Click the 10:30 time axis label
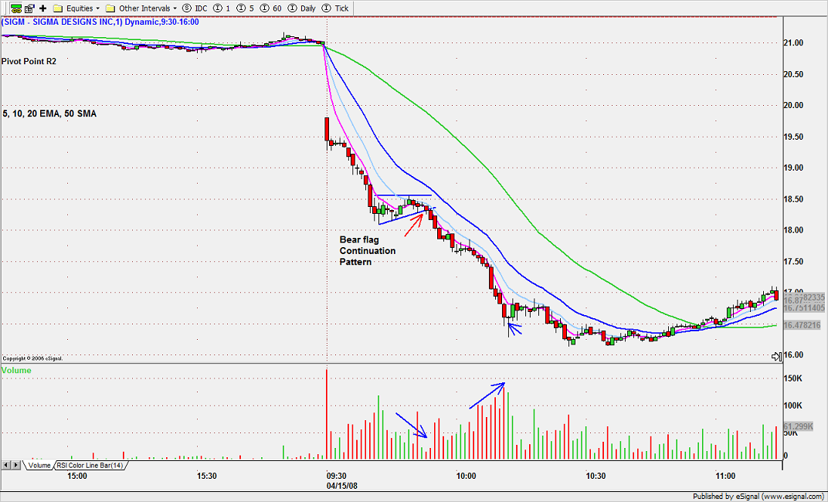Screen dimensions: 828x502 [x=596, y=477]
